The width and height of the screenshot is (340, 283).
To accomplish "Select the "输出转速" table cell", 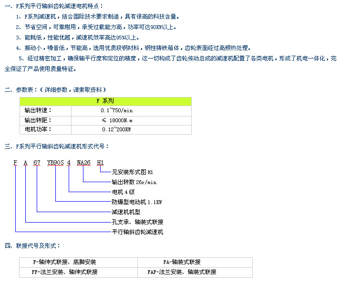I will click(39, 110).
